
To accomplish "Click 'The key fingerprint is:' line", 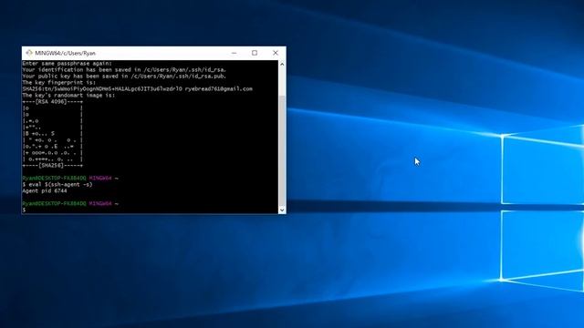I will [x=58, y=83].
